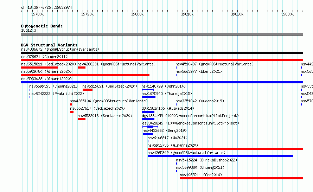Click the blue nsv4265349 variant bar
313x192 pixels.
(220, 156)
